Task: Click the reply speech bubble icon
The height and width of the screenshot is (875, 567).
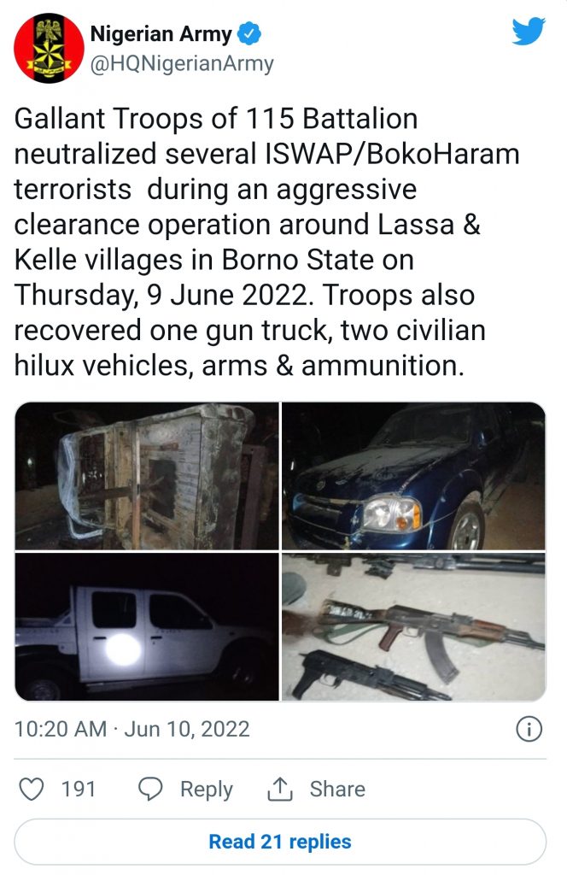Action: click(150, 789)
